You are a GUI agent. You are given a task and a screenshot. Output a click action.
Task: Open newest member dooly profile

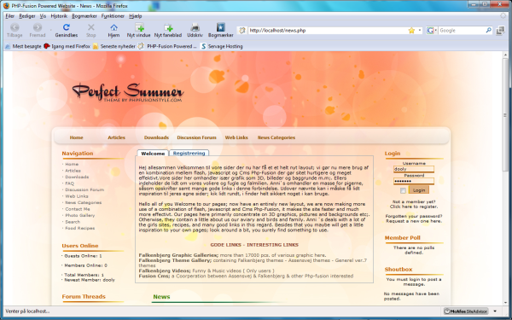point(108,280)
